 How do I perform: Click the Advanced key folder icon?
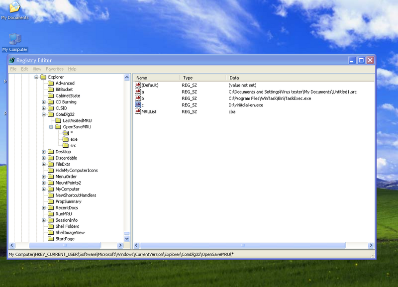click(x=51, y=83)
